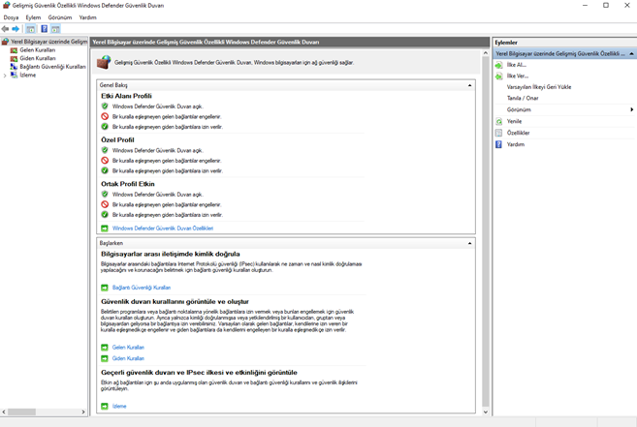Go back with the toolbar back arrow
637x427 pixels.
pyautogui.click(x=5, y=29)
